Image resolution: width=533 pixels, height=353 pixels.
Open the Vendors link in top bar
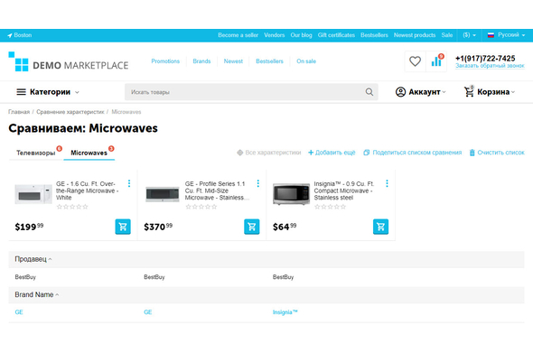[x=275, y=35]
